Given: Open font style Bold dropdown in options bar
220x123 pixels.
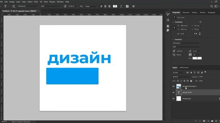Looking at the screenshot, I should point(51,6).
